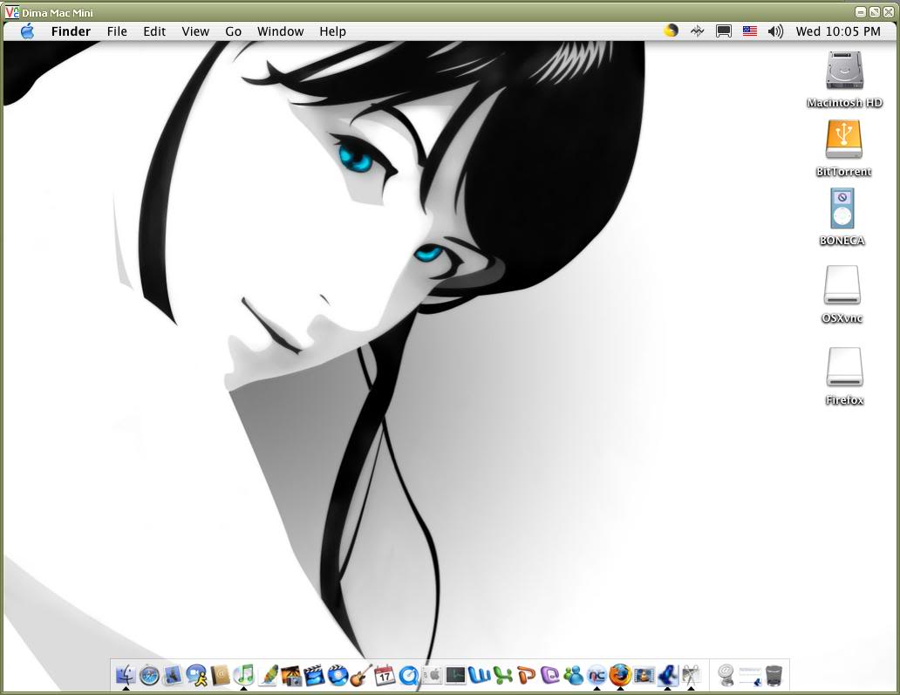Click the clock showing Wed 10:05 PM

tap(837, 31)
